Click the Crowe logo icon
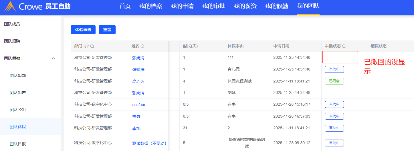 [x=10, y=6]
